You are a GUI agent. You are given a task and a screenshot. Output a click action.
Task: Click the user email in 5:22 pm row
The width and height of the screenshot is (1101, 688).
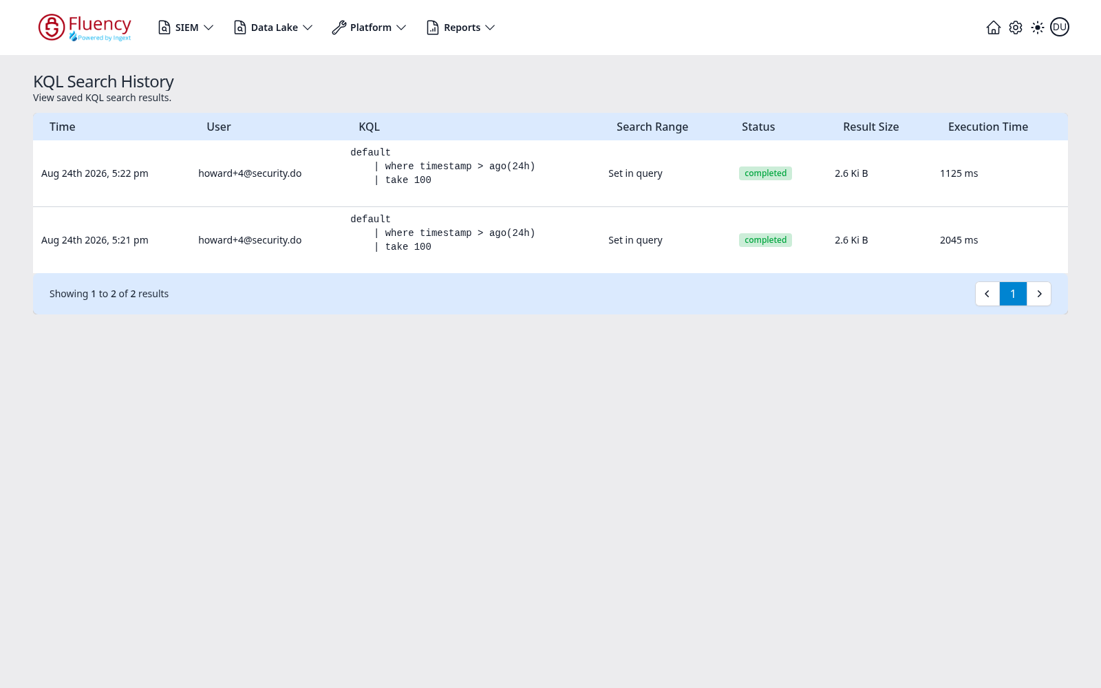pos(250,173)
